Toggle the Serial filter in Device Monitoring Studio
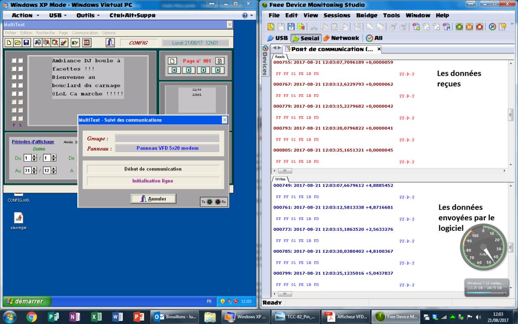The image size is (518, 324). point(306,38)
